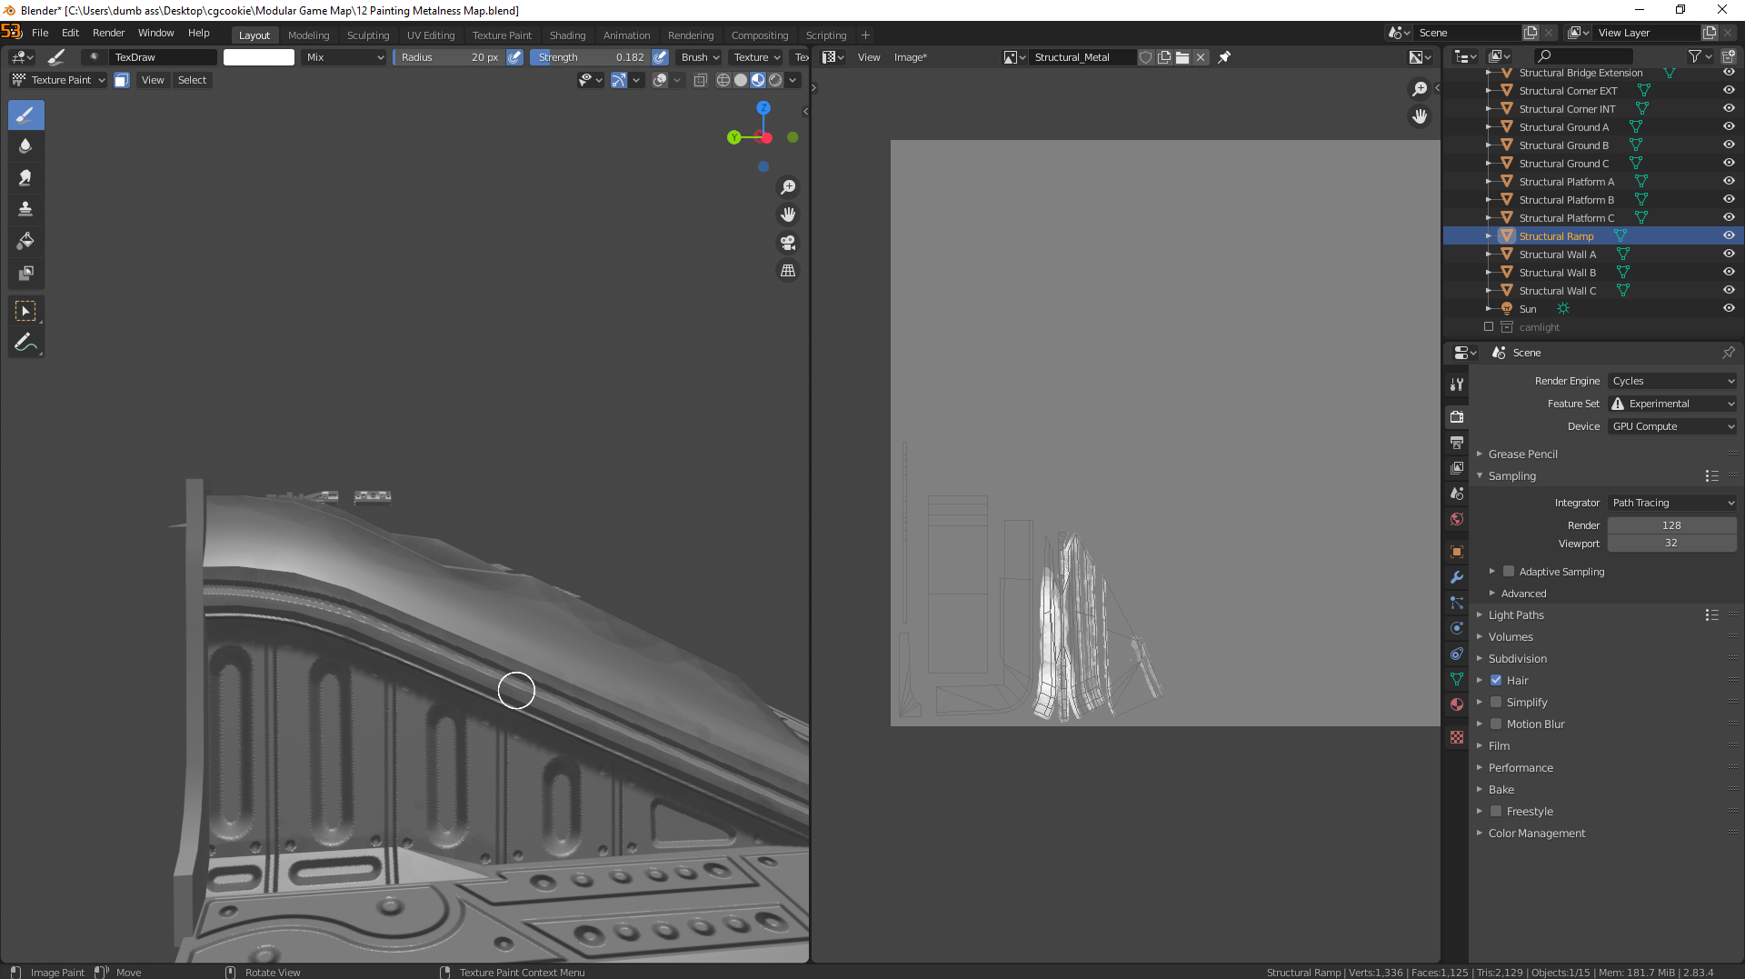The image size is (1745, 979).
Task: Open the Render properties tab
Action: 1457,416
